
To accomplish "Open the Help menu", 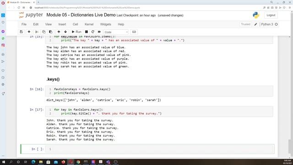I will pos(121,24).
